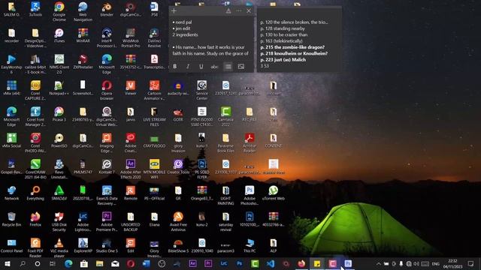The height and width of the screenshot is (270, 481).
Task: Open the LIVE STREAM FILES desktop folder
Action: [154, 117]
